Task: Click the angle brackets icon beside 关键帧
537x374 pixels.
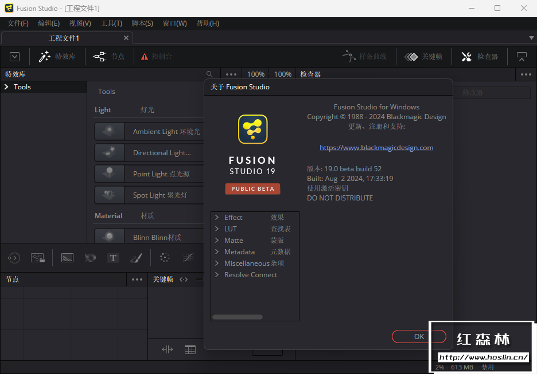Action: tap(184, 279)
